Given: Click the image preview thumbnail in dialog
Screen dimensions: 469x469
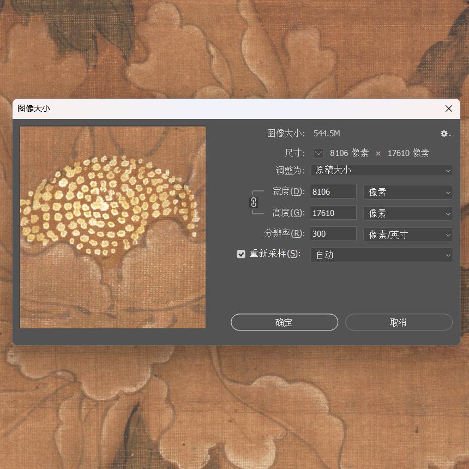Looking at the screenshot, I should (x=113, y=227).
